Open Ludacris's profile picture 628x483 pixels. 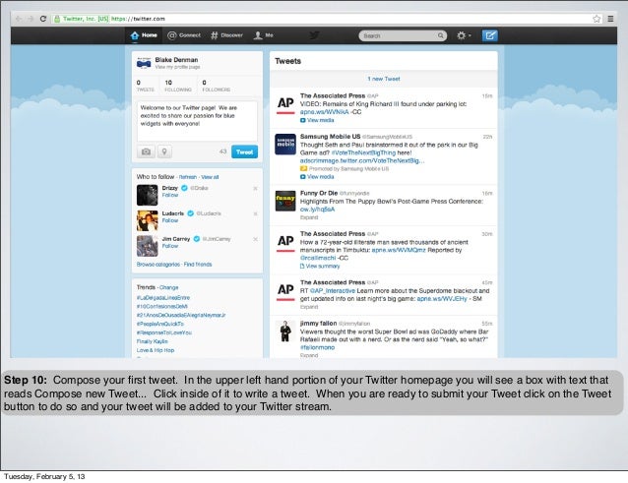point(147,220)
